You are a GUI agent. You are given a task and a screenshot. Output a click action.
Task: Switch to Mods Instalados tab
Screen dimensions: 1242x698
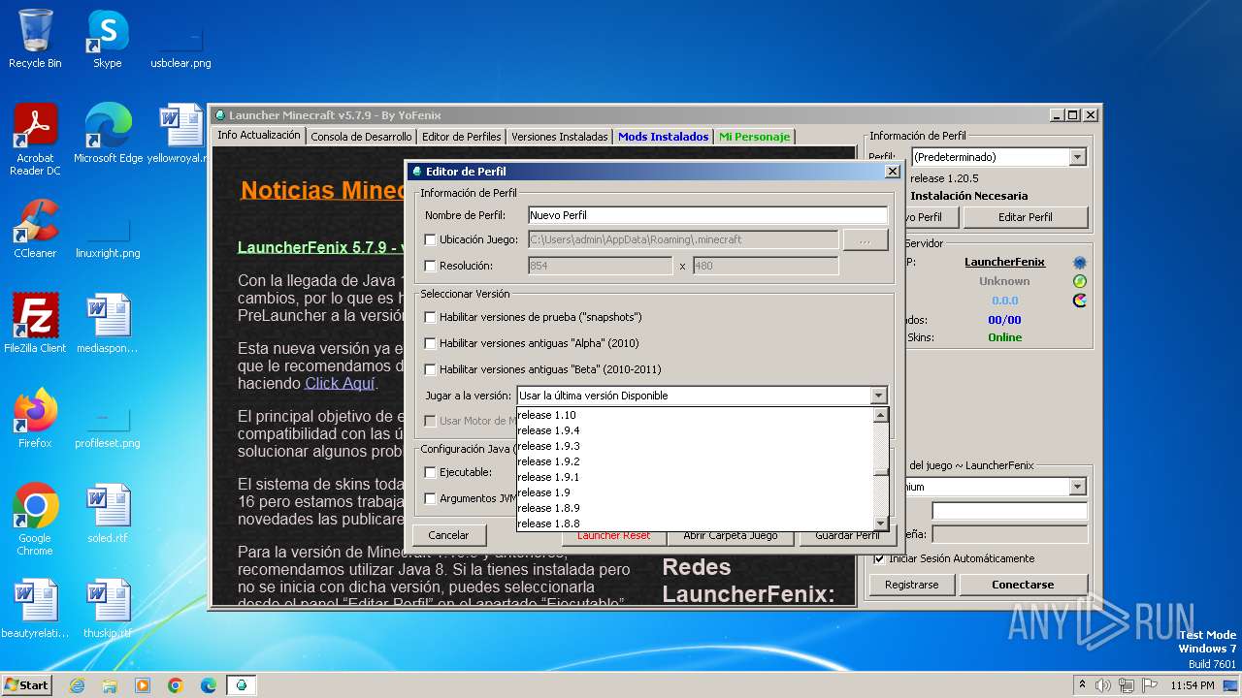click(663, 137)
